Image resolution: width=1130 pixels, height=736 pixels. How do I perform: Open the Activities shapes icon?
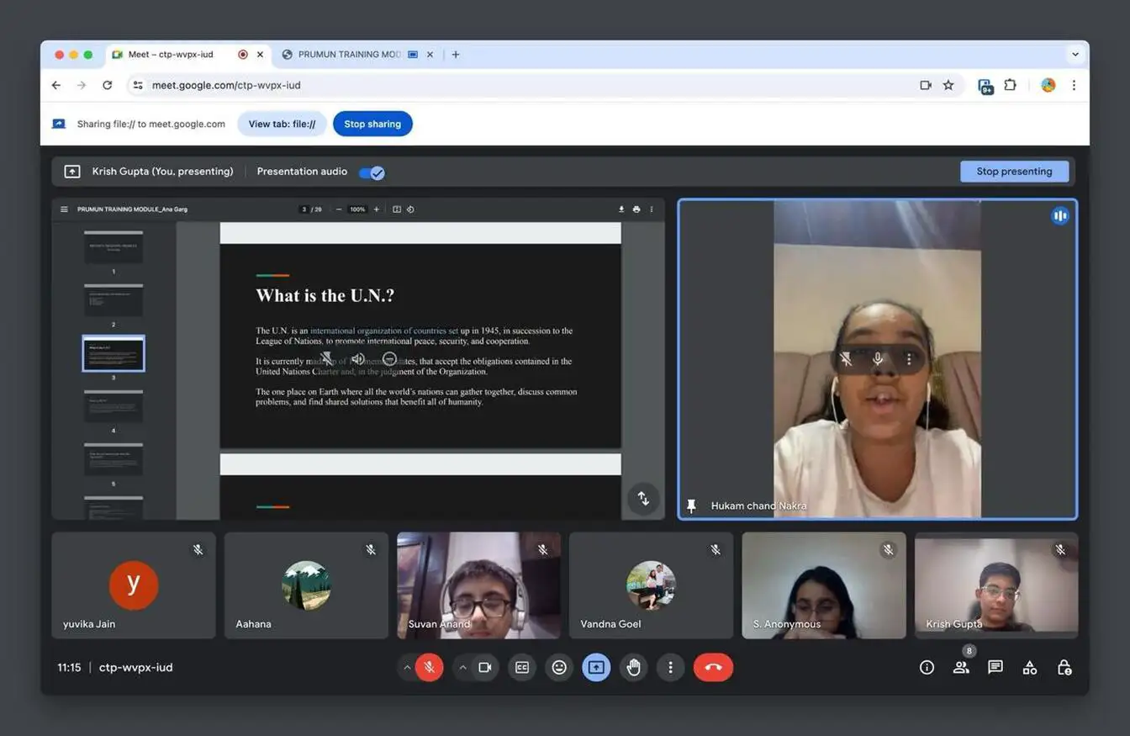point(1030,667)
